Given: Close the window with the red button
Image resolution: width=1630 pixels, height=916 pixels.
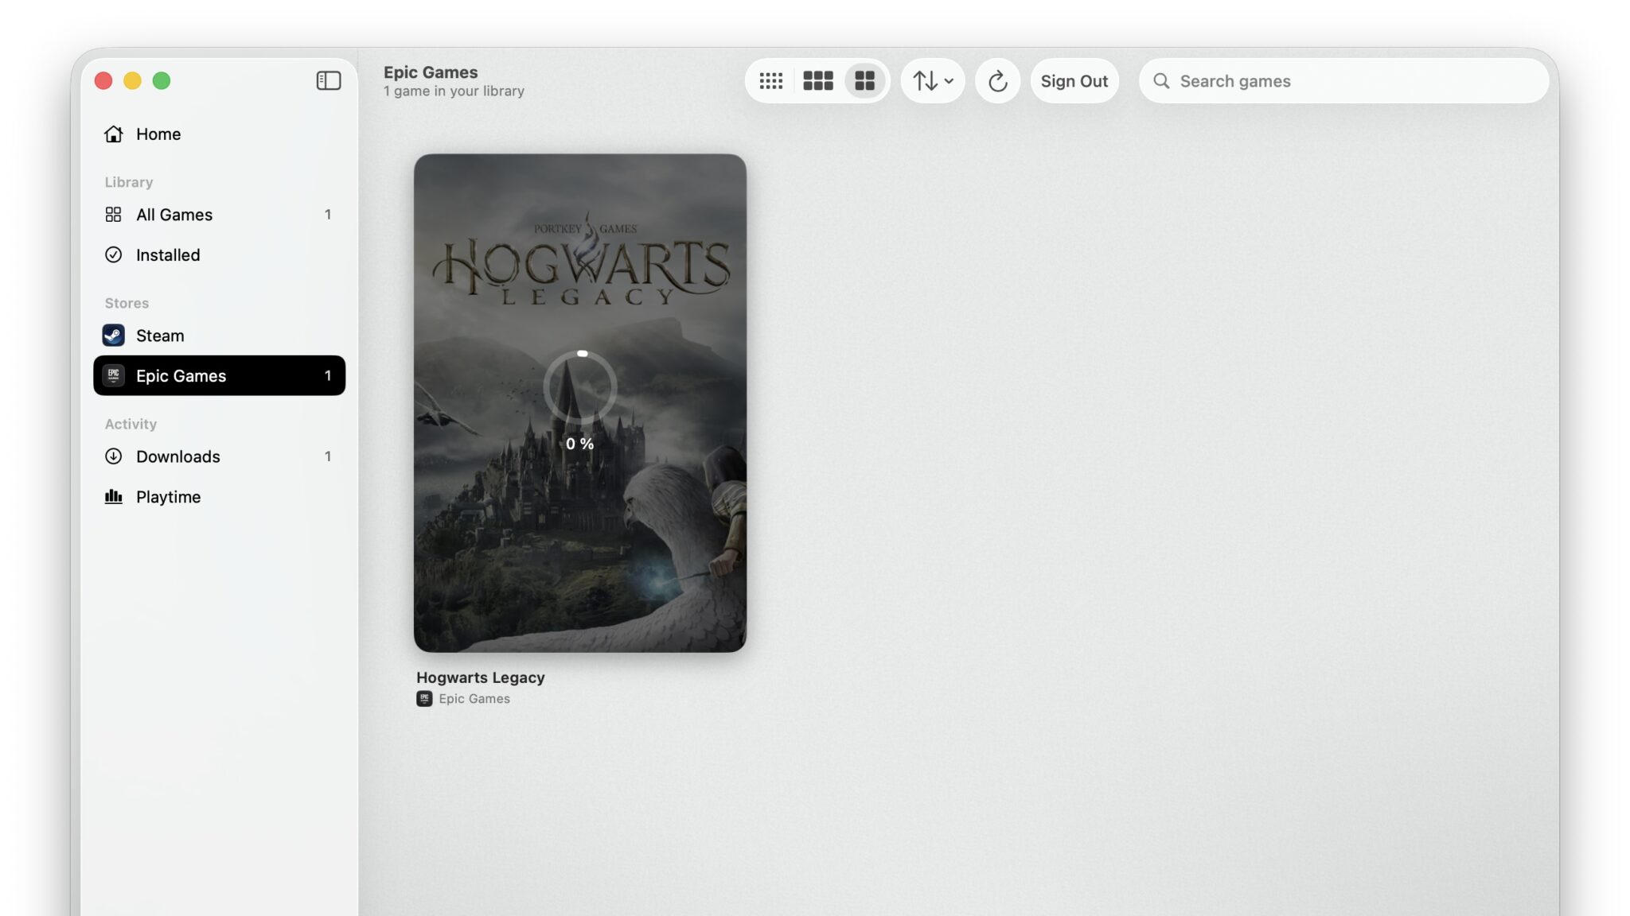Looking at the screenshot, I should pos(103,80).
